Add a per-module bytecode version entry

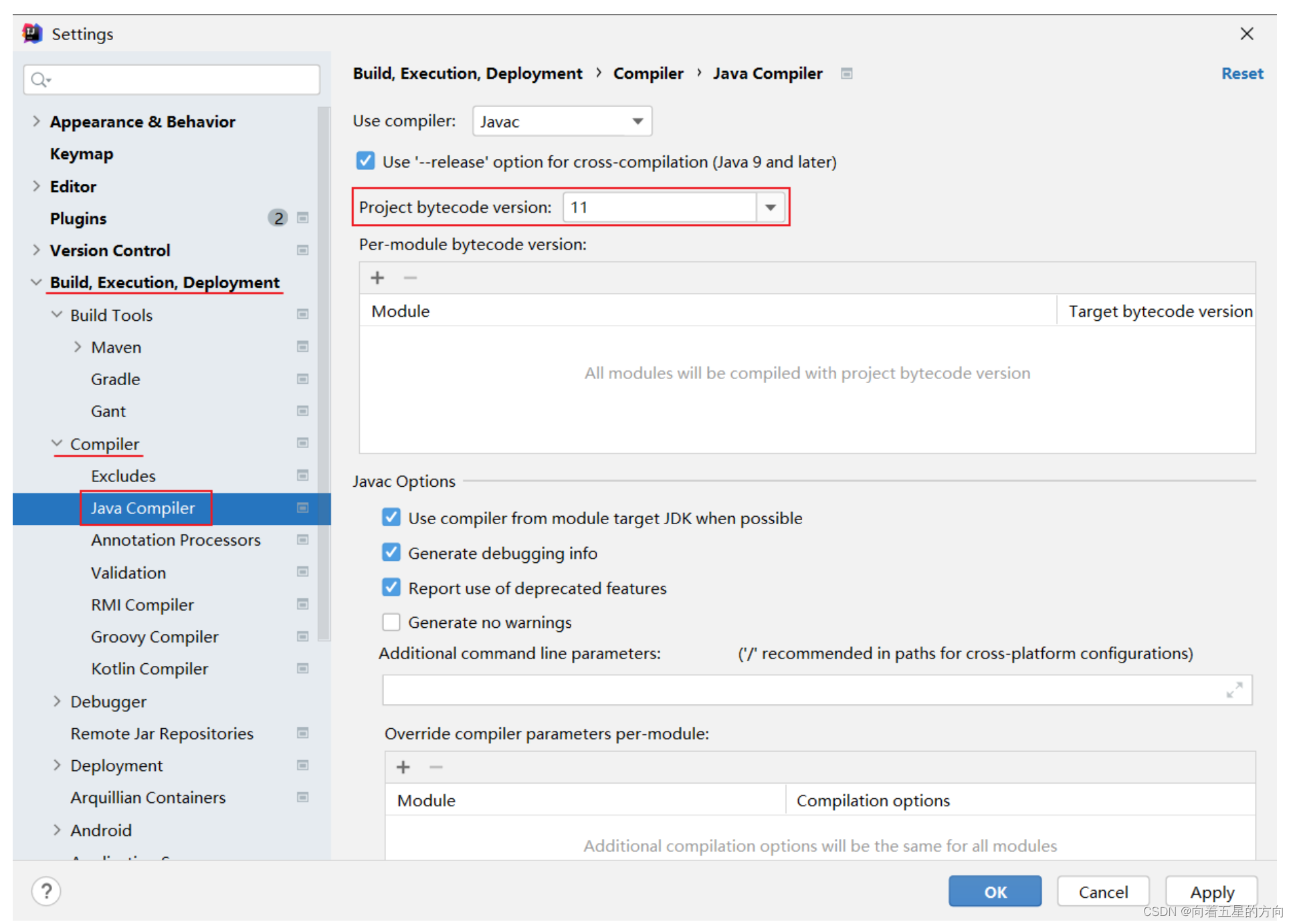coord(378,278)
